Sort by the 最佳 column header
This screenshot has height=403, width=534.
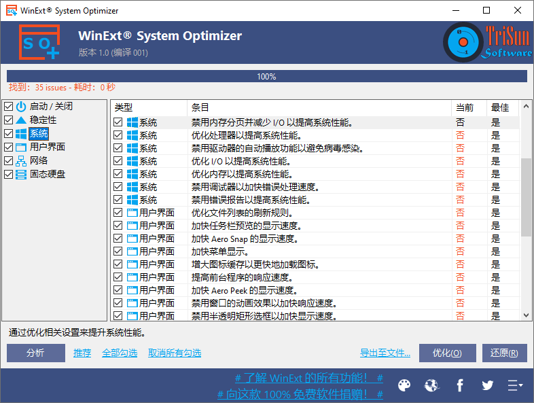coord(503,107)
